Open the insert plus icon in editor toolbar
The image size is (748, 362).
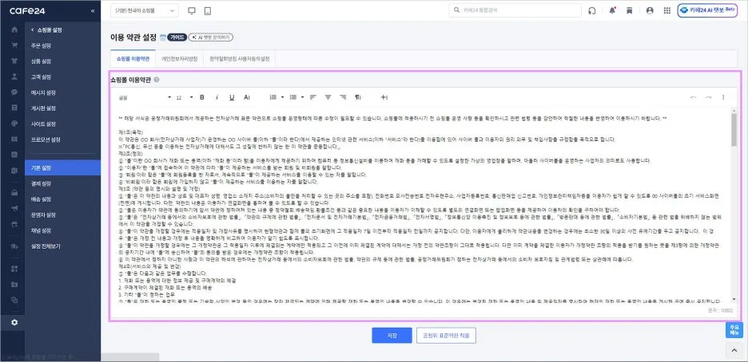click(384, 97)
